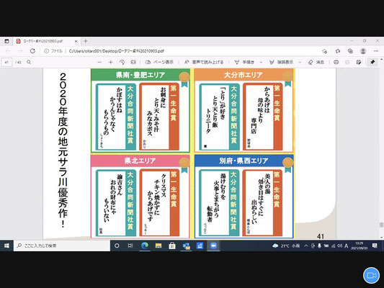Open volume control in tray
This screenshot has width=384, height=288.
(x=339, y=246)
